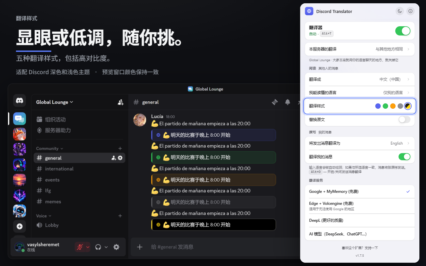Screen dimensions: 426x266
Task: Toggle 翻译我的消息 switch
Action: pyautogui.click(x=404, y=157)
